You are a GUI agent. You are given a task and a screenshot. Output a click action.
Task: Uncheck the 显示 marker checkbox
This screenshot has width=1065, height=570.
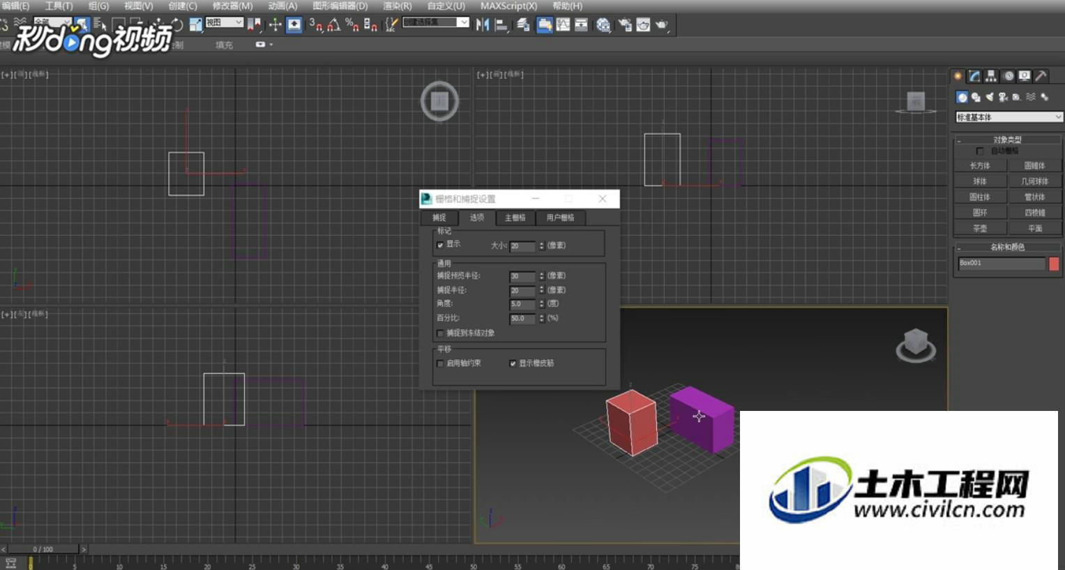[440, 245]
